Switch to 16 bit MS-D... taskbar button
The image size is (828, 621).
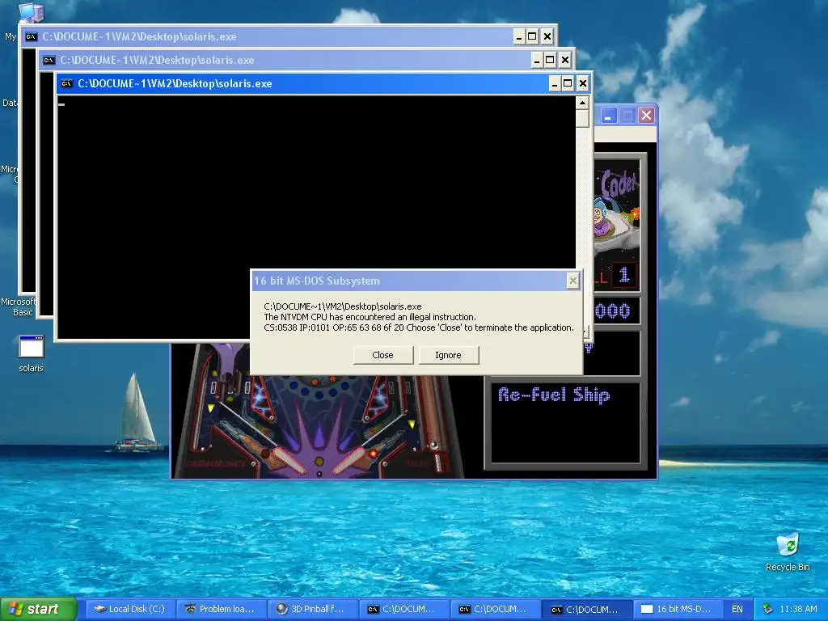pyautogui.click(x=678, y=609)
